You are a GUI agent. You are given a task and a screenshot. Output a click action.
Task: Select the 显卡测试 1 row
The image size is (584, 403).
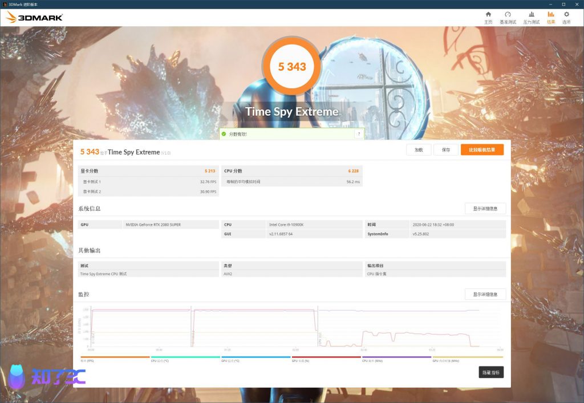(x=148, y=182)
